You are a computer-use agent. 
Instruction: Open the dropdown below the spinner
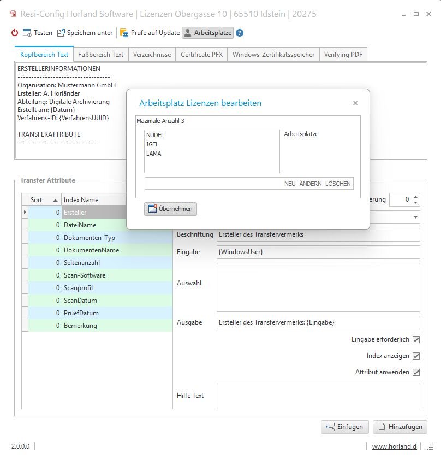coord(415,217)
